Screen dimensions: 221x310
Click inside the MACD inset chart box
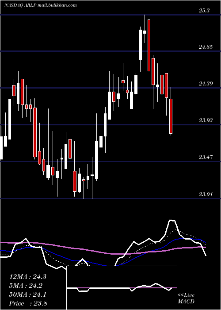[x=122, y=288]
